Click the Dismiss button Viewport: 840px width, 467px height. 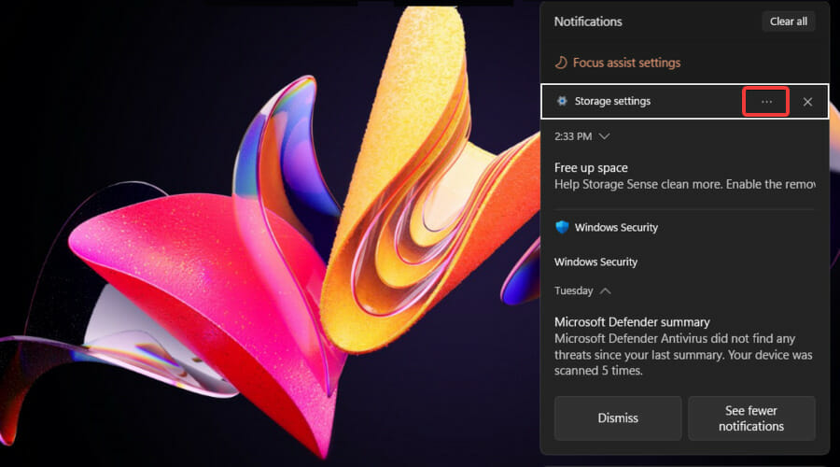pos(617,417)
